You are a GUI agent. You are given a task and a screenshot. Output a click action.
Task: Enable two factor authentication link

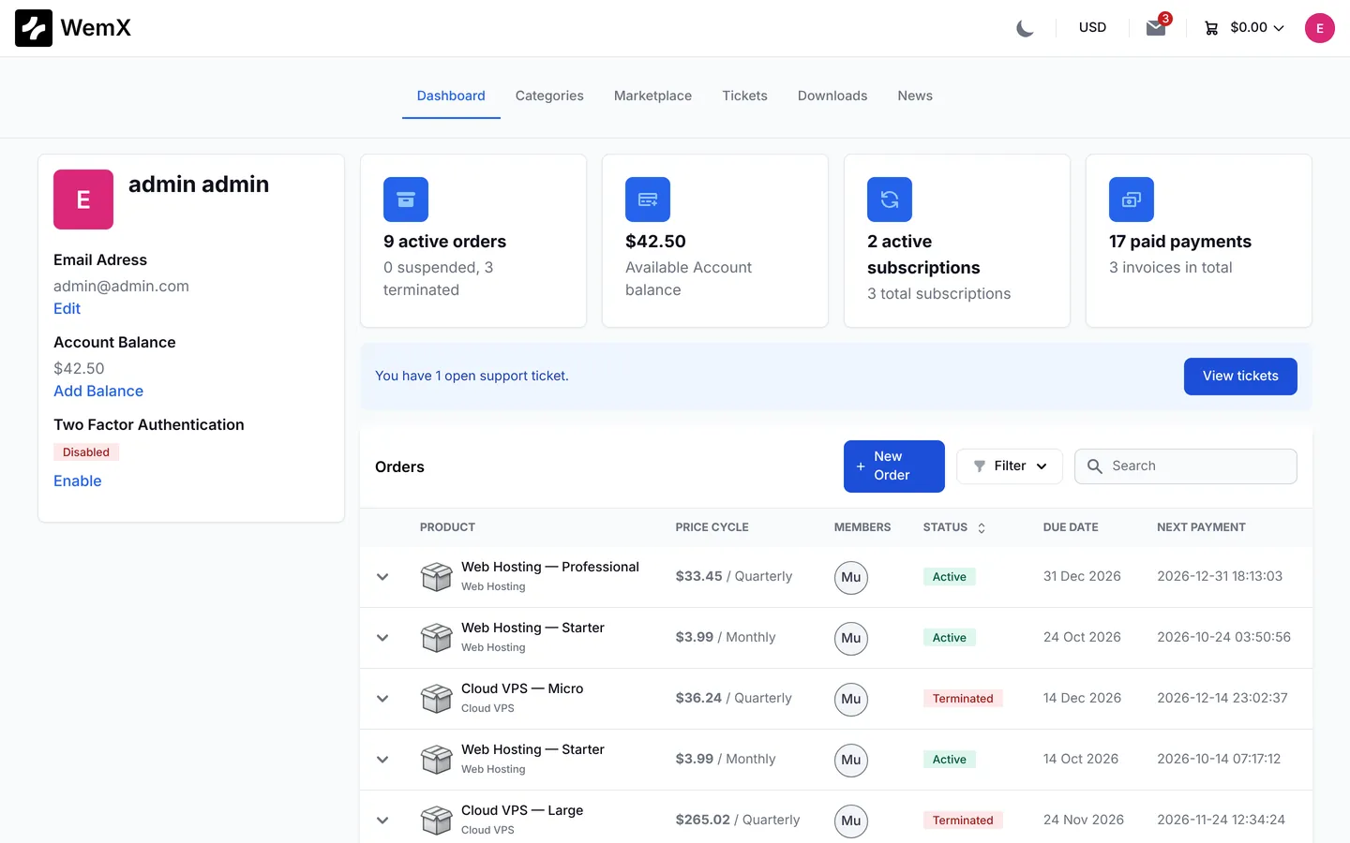78,481
